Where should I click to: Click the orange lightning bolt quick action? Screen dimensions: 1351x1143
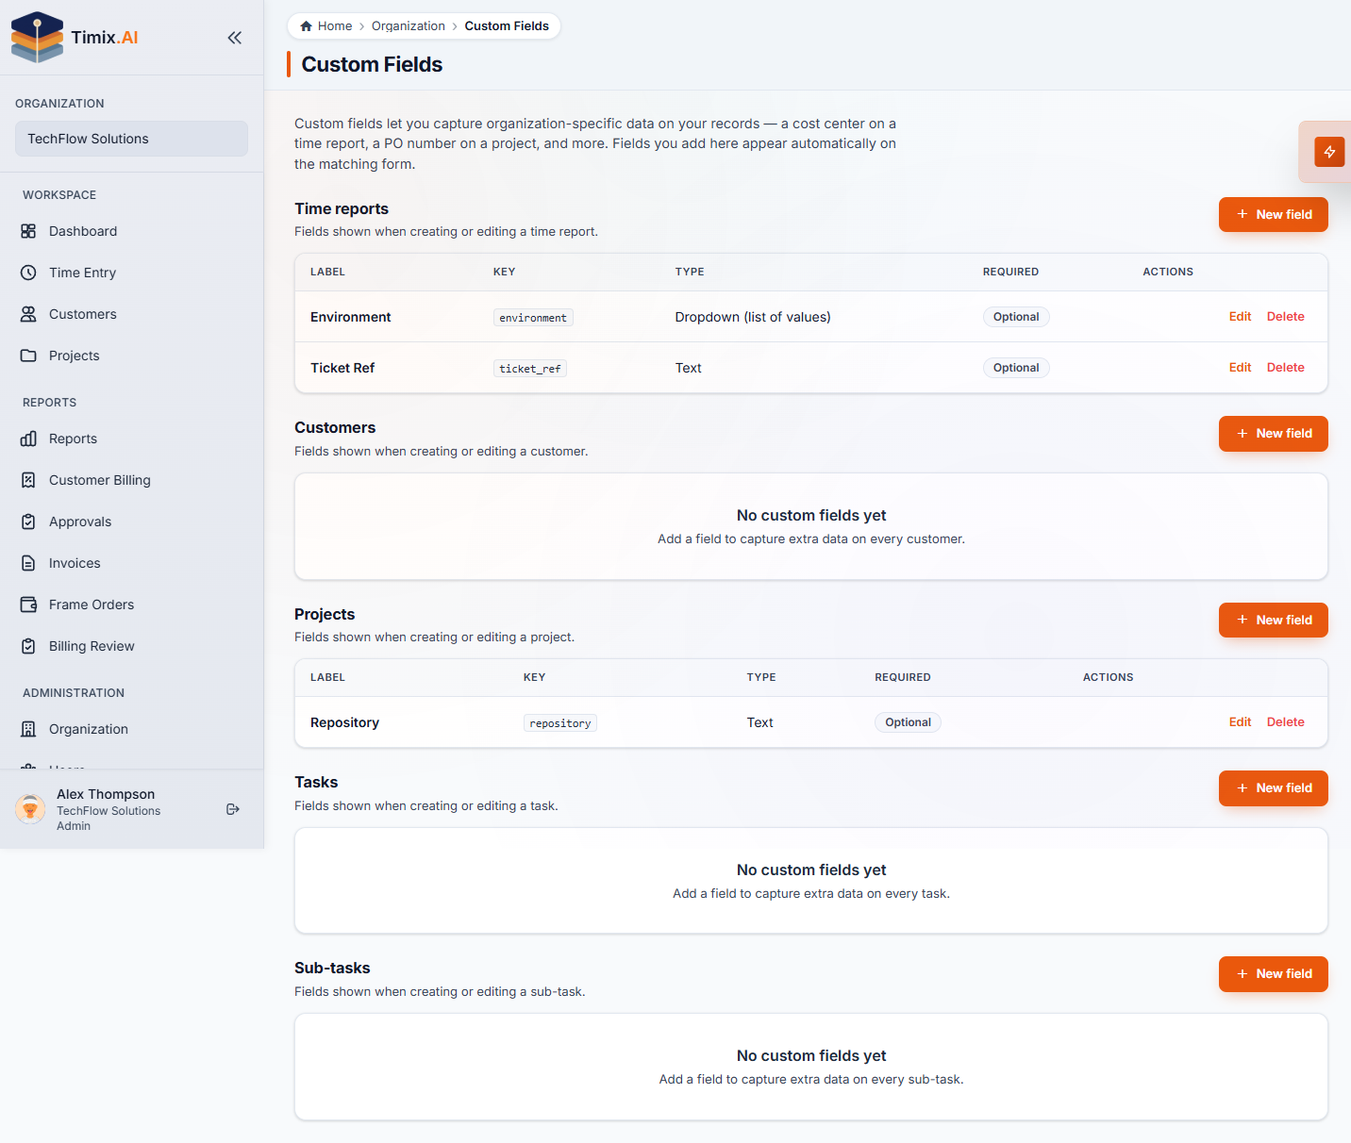[x=1329, y=152]
